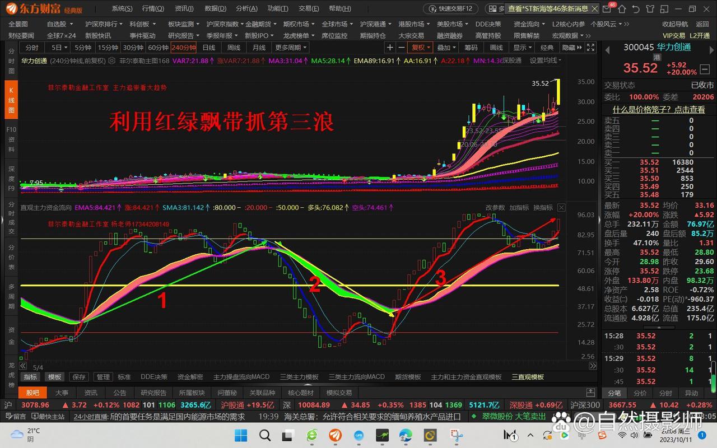Open the mail icon showing 46 notifications
Viewport: 717px width, 448px height.
[x=607, y=8]
